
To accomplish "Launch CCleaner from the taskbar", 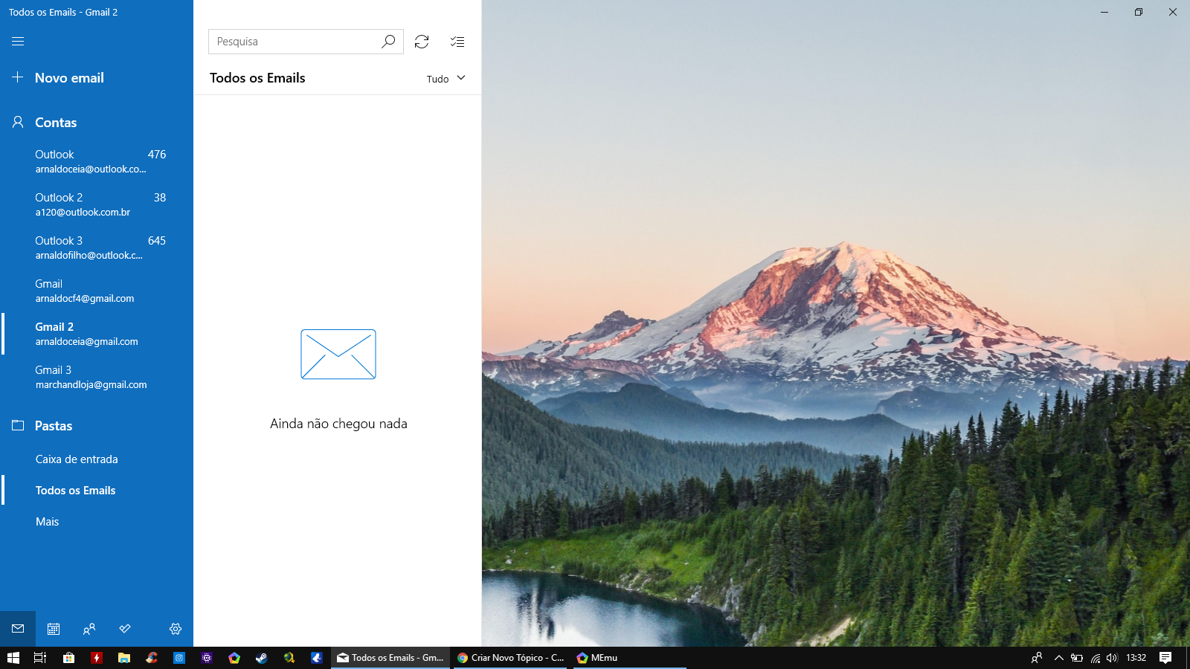I will pyautogui.click(x=151, y=658).
